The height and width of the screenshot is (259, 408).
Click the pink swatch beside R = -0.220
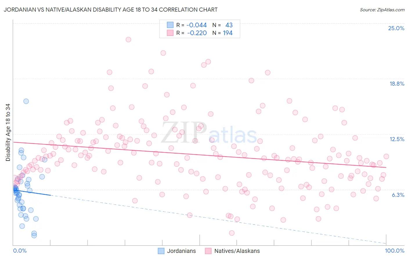170,33
